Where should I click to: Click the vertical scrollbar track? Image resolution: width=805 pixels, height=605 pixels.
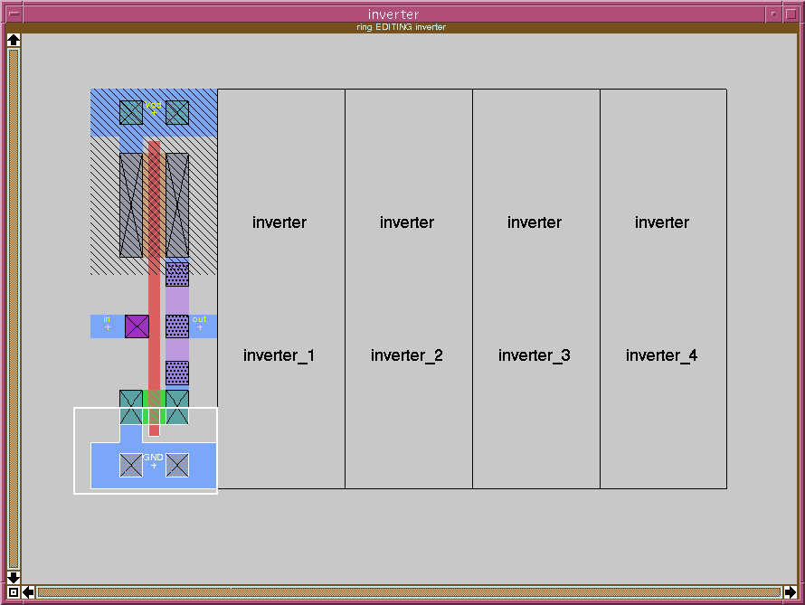(x=14, y=308)
